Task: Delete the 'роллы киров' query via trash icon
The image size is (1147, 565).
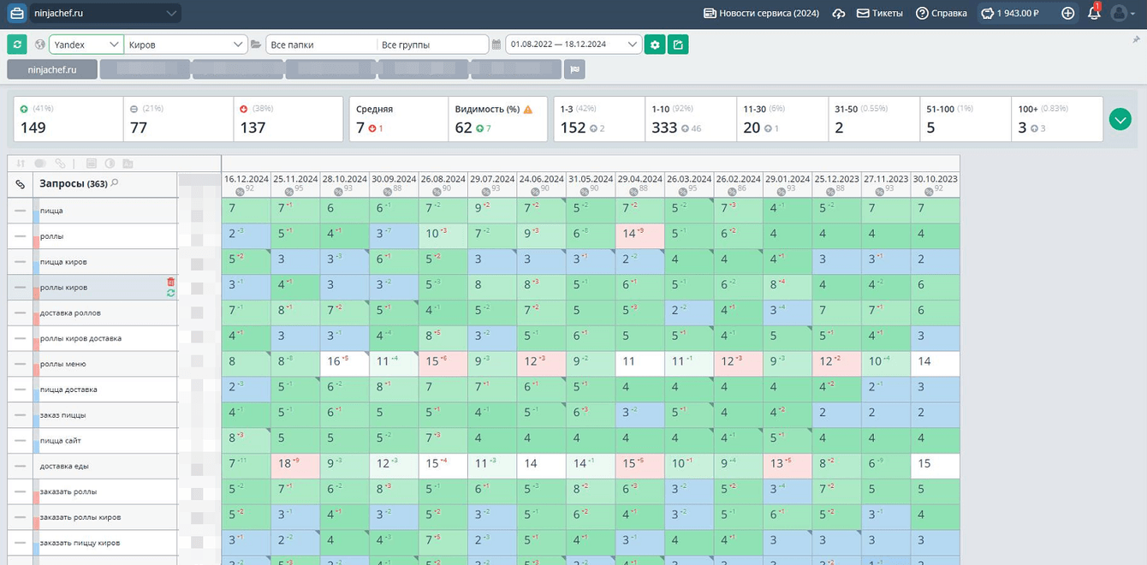Action: click(x=170, y=282)
